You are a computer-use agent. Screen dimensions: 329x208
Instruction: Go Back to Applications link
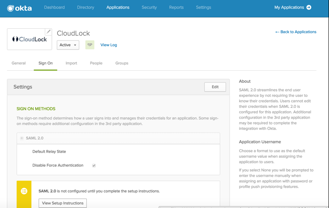[x=296, y=32]
